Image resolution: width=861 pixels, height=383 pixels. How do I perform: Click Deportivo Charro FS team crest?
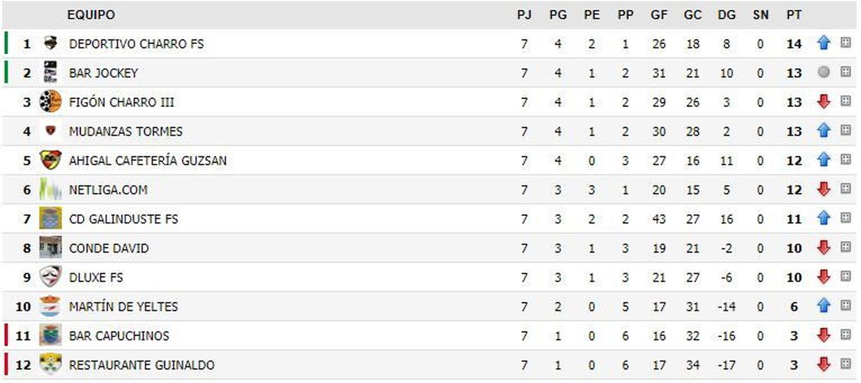click(x=50, y=43)
